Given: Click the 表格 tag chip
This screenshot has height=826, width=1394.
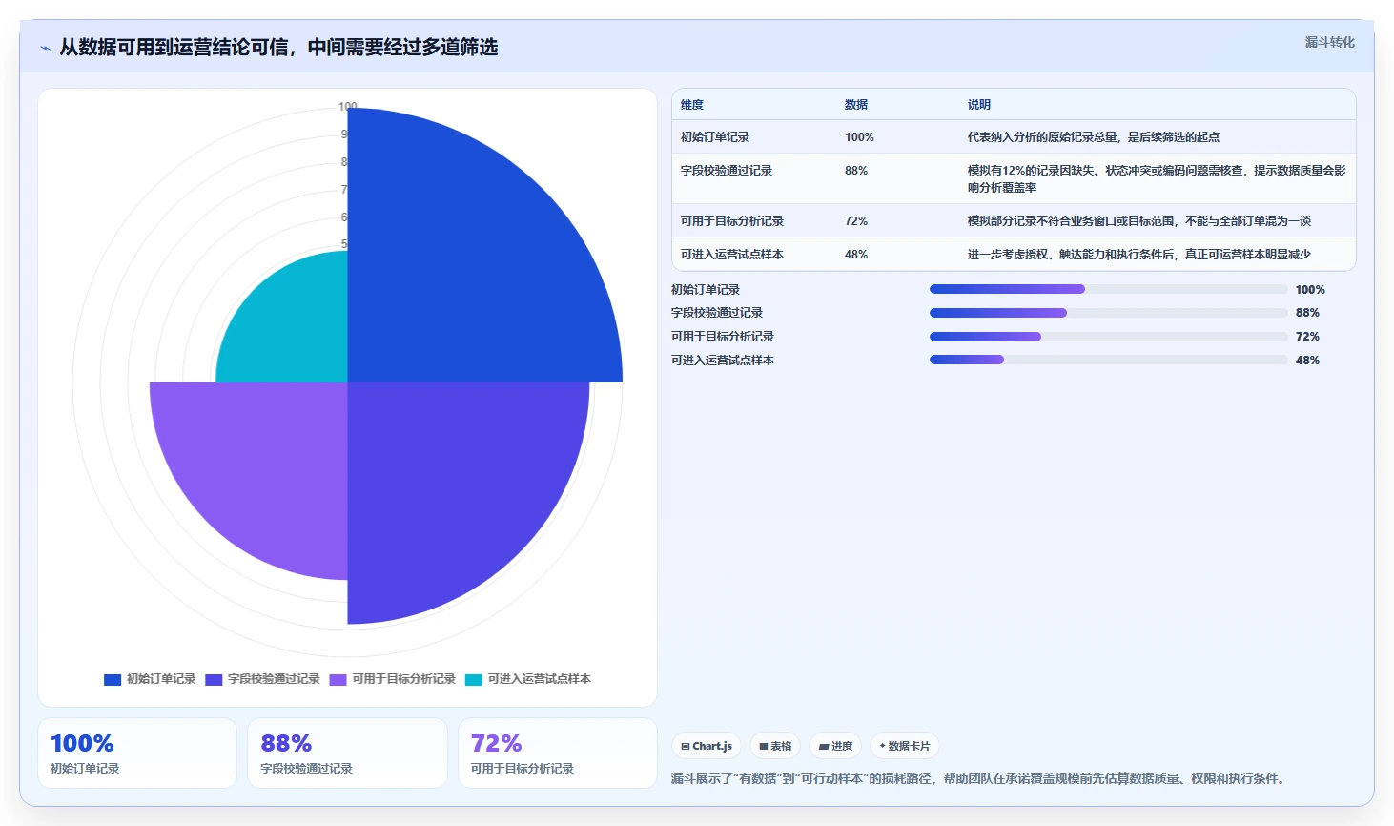Looking at the screenshot, I should coord(775,746).
